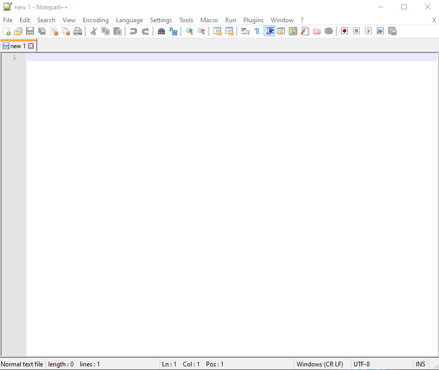The width and height of the screenshot is (439, 370).
Task: Zoom in using the magnifier plus icon
Action: click(189, 31)
